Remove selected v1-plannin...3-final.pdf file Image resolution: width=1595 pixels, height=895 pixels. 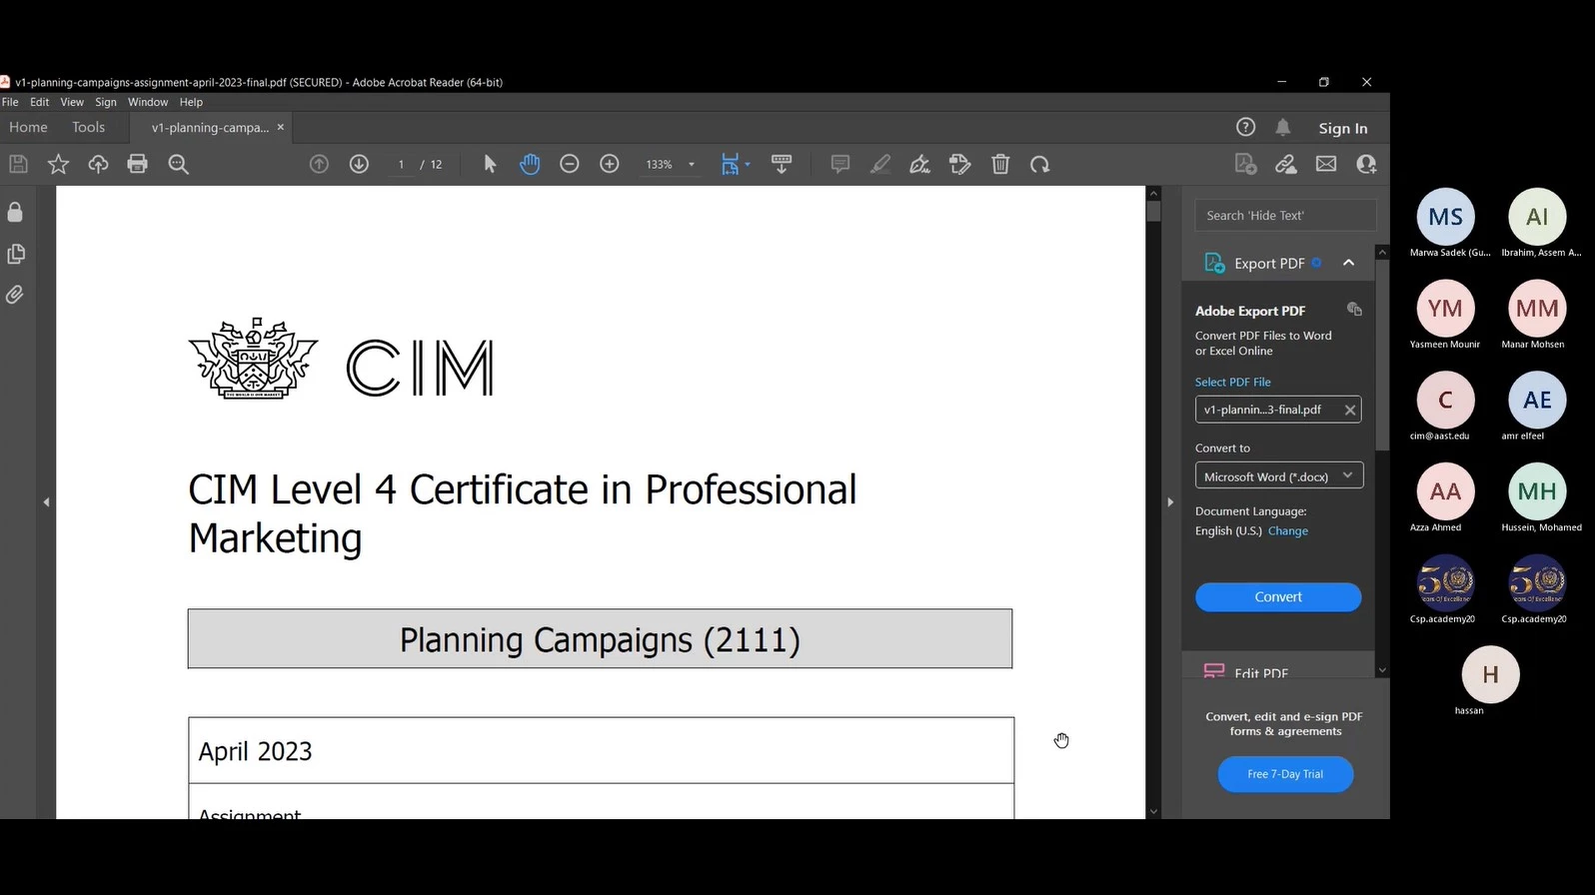(x=1350, y=410)
